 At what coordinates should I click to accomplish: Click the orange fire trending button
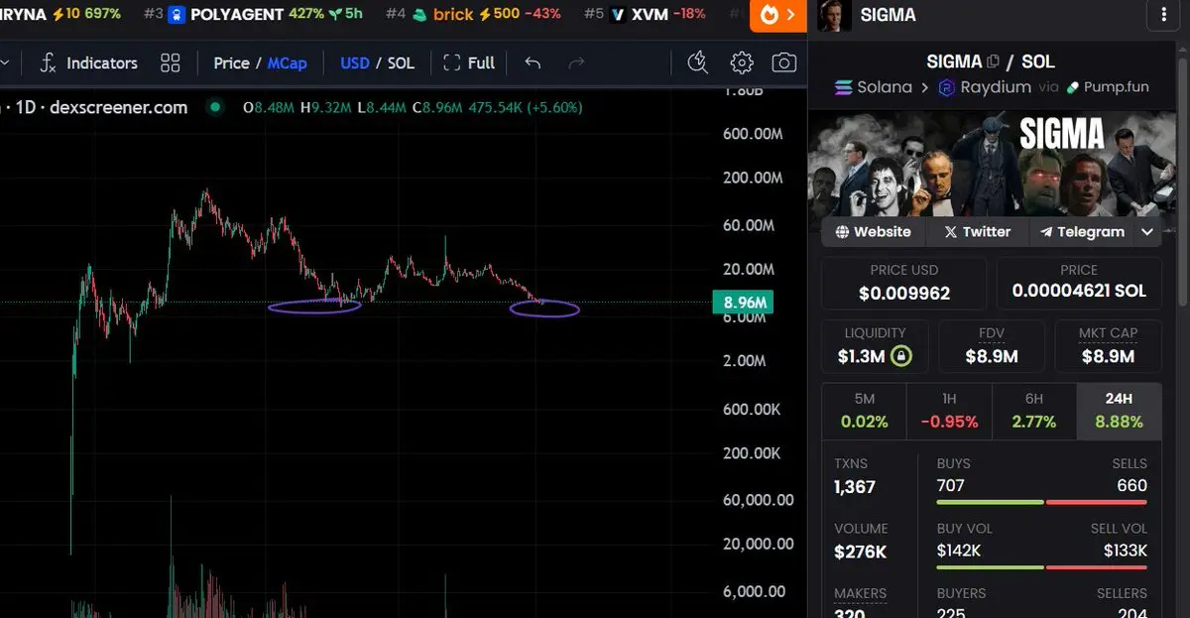778,15
